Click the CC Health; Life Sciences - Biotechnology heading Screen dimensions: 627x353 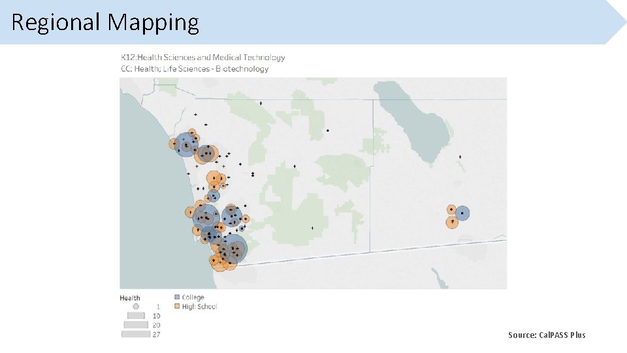[195, 69]
